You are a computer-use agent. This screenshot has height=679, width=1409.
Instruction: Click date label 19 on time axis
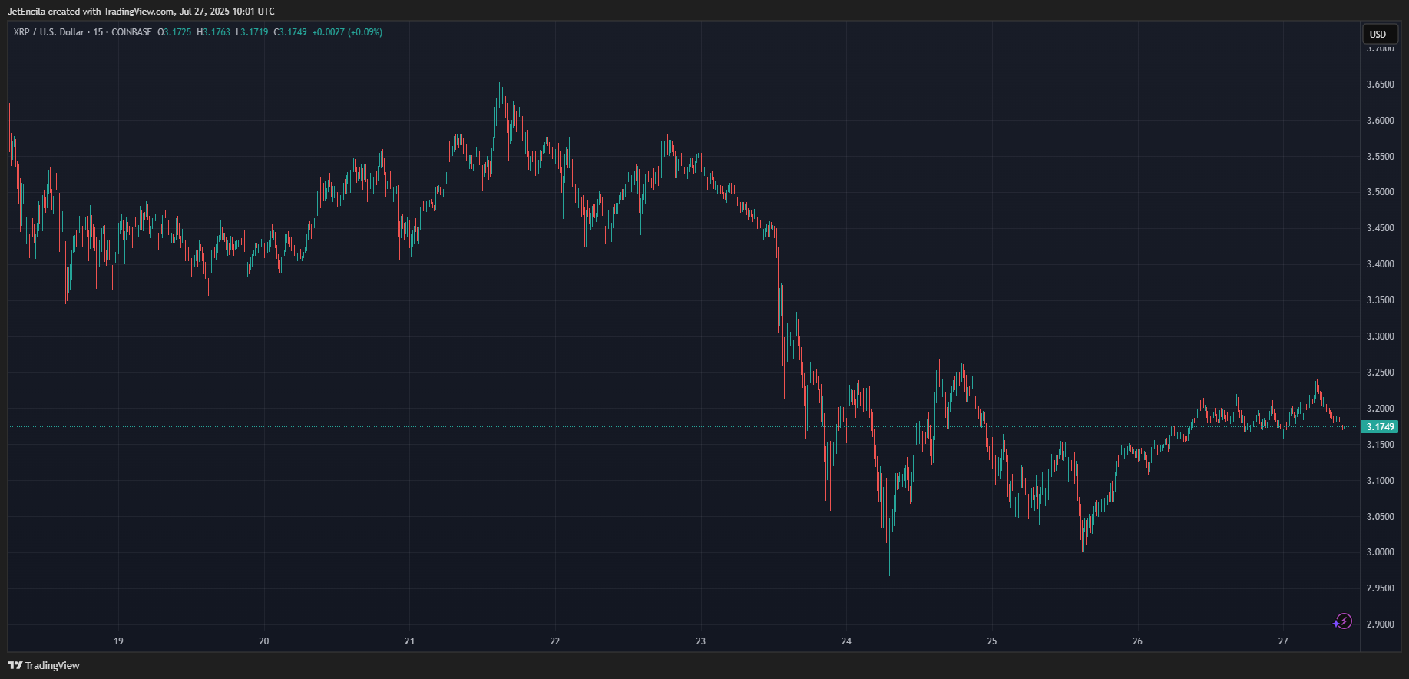pos(118,641)
